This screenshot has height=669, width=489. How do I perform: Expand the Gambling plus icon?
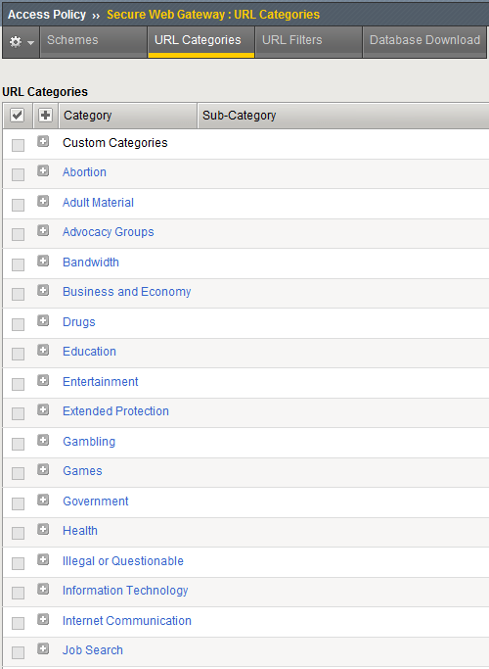(x=43, y=440)
